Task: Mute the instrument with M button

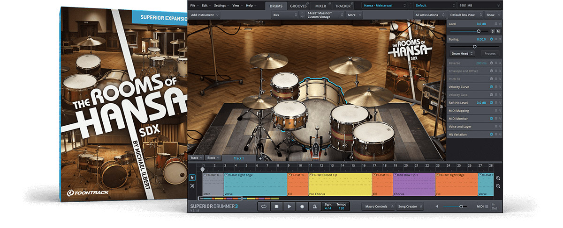Action: [498, 31]
